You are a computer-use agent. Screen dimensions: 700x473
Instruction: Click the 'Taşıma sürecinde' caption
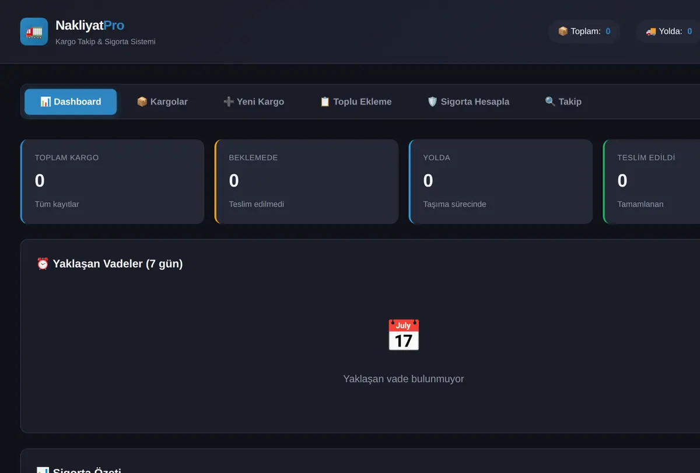click(x=455, y=204)
